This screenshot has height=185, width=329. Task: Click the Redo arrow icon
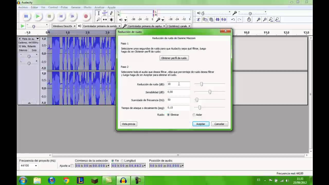240,20
